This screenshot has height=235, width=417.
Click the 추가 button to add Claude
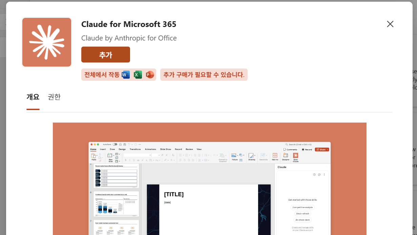pos(106,55)
